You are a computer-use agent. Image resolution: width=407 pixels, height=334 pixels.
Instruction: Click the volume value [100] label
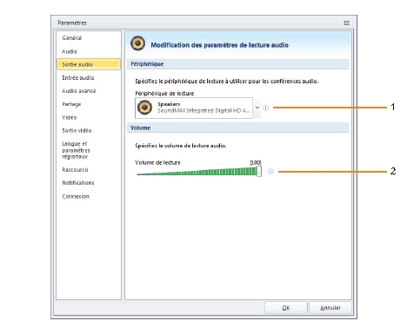(256, 162)
